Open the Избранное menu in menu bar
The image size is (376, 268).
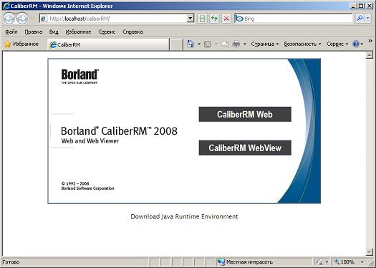78,32
